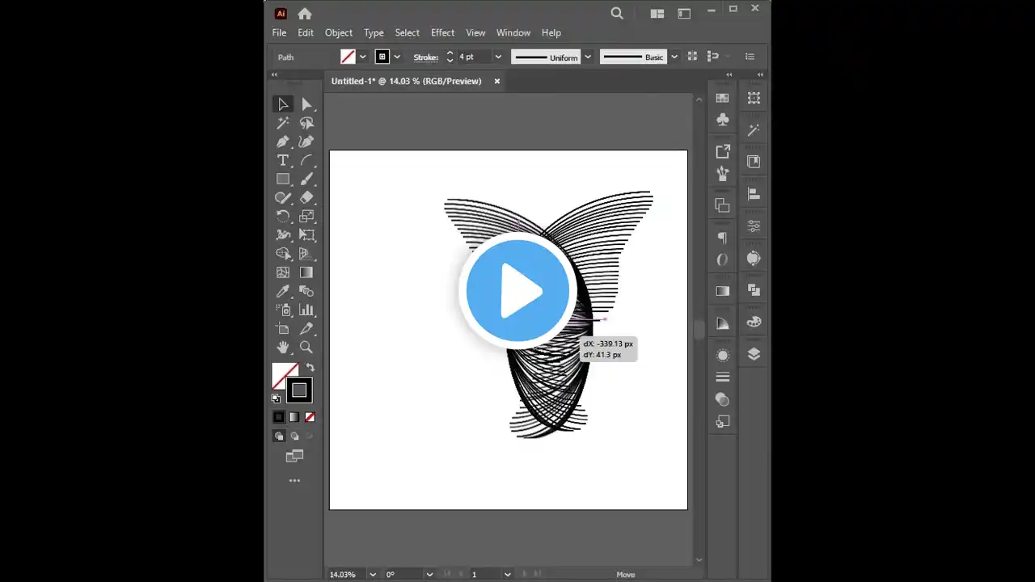Viewport: 1035px width, 582px height.
Task: Reset to default fill and stroke
Action: [x=276, y=399]
